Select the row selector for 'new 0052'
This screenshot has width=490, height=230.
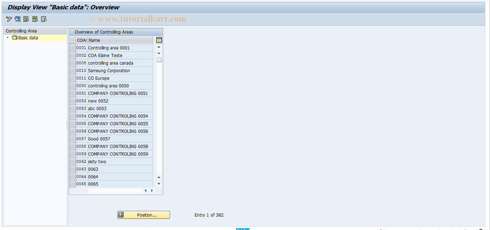point(73,101)
